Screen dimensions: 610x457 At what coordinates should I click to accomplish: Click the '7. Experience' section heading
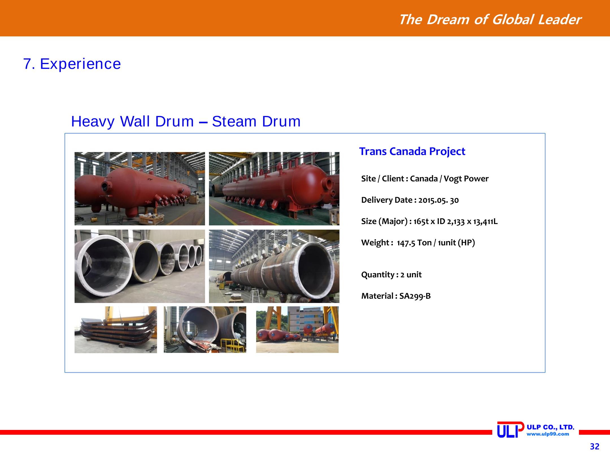tap(72, 64)
